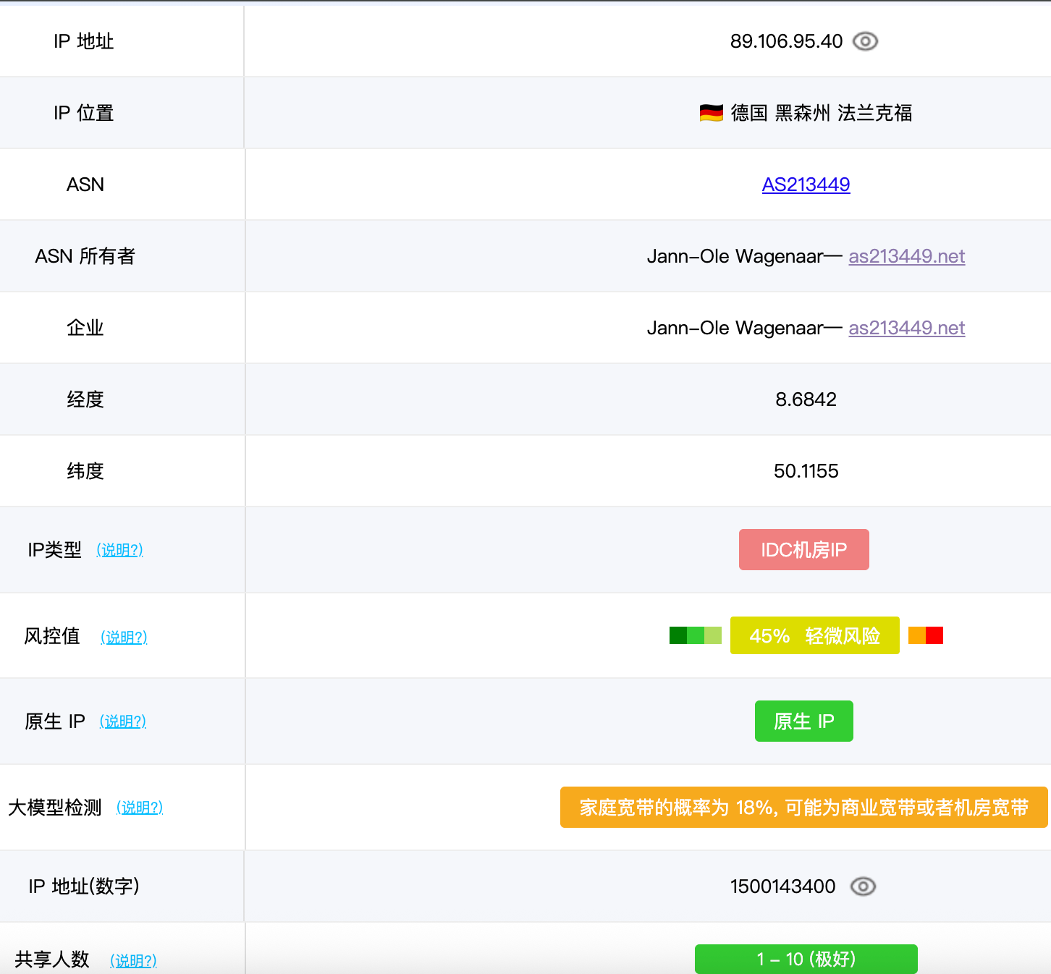The width and height of the screenshot is (1051, 974).
Task: Toggle eye icon beside IP address 89.106.95.40
Action: (x=865, y=41)
